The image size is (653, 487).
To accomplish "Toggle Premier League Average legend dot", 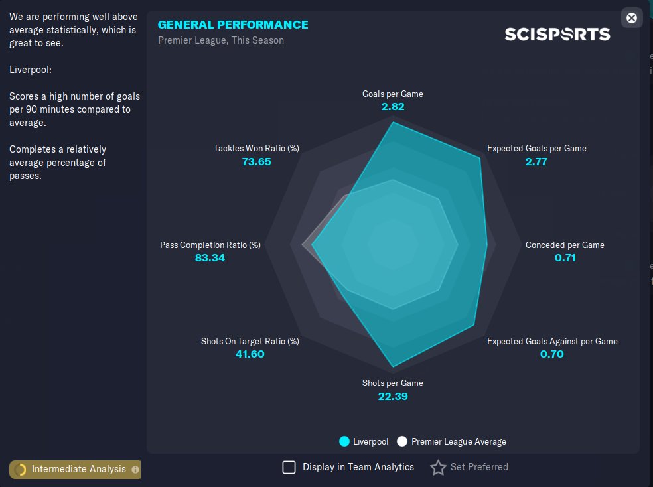I will (x=401, y=441).
